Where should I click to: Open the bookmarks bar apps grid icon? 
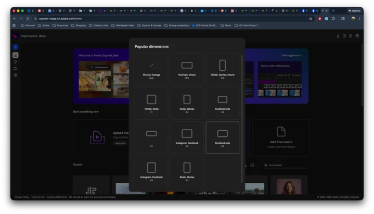[x=14, y=26]
